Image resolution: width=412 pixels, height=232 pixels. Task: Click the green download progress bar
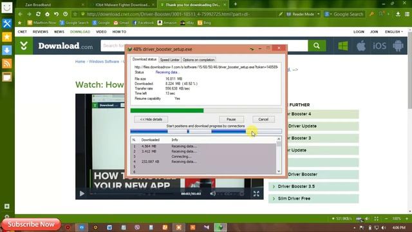point(206,111)
